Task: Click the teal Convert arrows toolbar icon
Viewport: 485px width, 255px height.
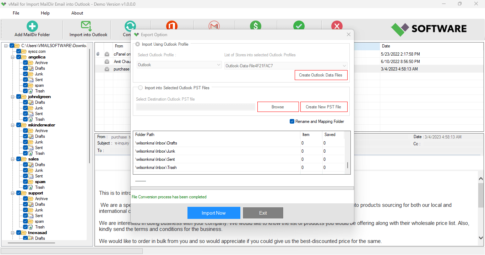Action: (x=130, y=26)
